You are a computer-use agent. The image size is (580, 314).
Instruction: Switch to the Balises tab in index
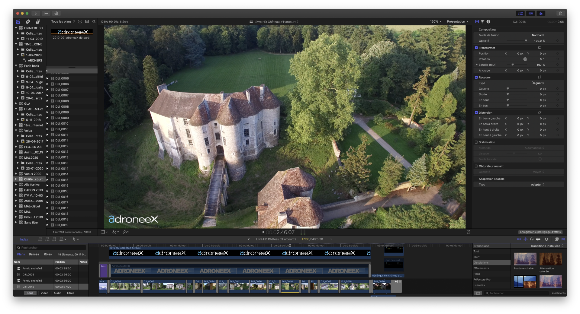tap(34, 254)
